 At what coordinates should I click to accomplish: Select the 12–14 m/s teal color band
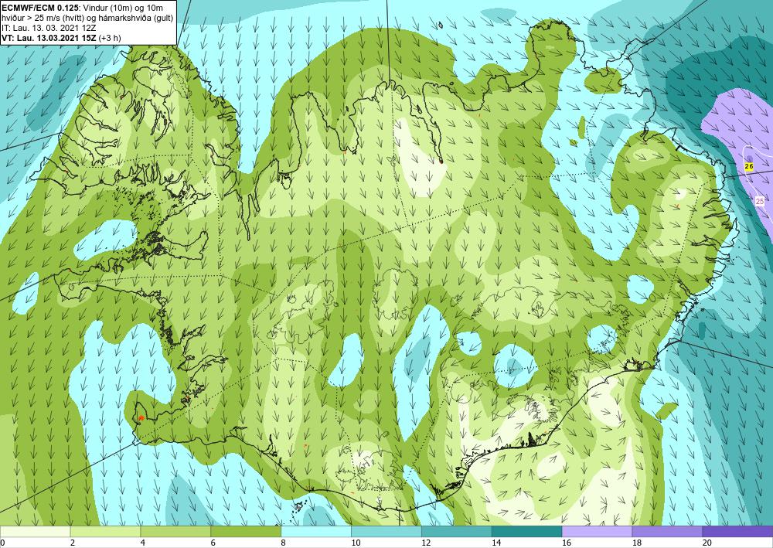[457, 532]
